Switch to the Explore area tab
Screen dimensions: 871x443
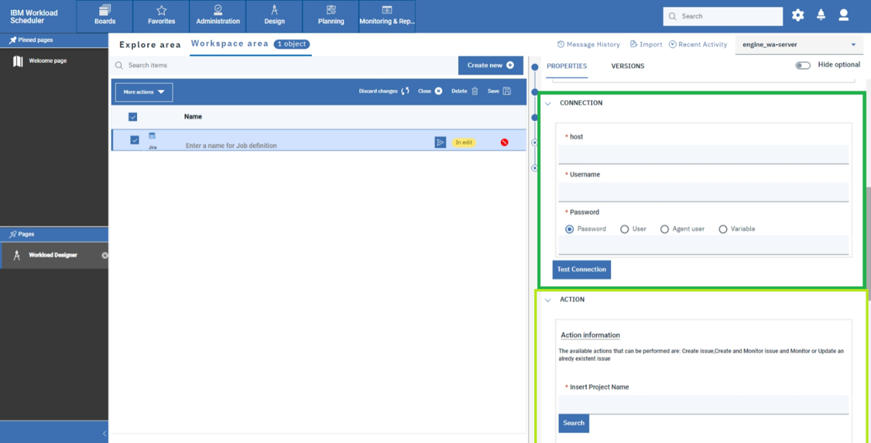pyautogui.click(x=150, y=45)
